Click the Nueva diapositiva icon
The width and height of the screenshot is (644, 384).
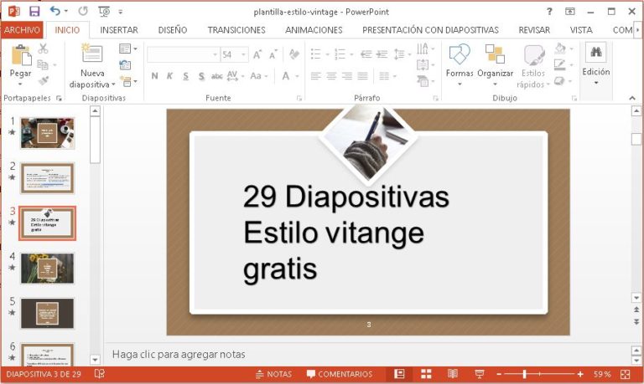coord(92,54)
